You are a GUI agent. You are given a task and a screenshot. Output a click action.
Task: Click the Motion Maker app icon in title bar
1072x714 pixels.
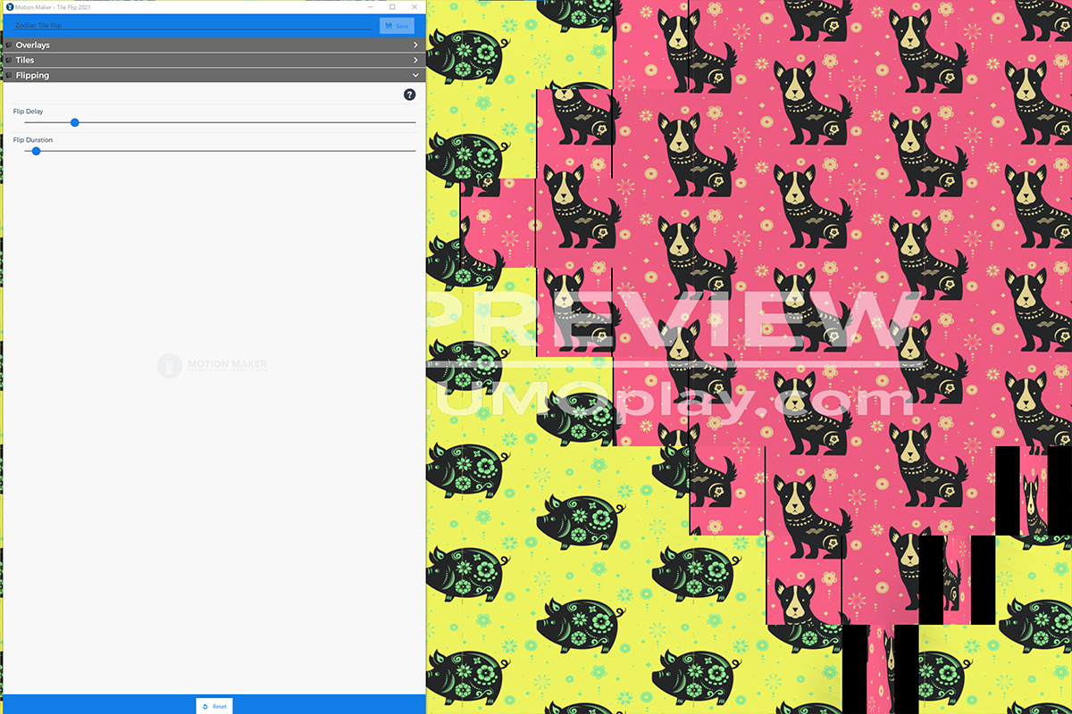(x=8, y=7)
